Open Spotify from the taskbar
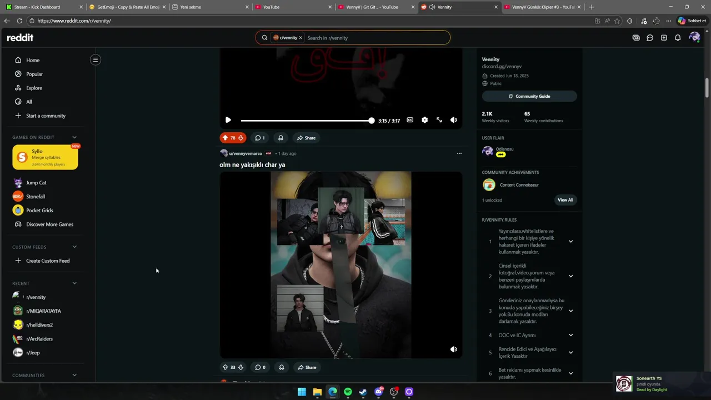711x400 pixels. click(348, 392)
